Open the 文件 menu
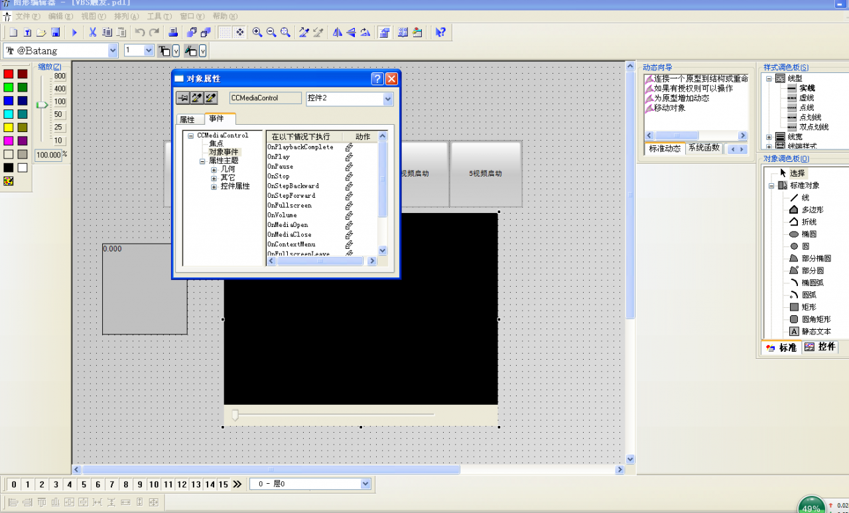This screenshot has width=849, height=513. [x=27, y=16]
